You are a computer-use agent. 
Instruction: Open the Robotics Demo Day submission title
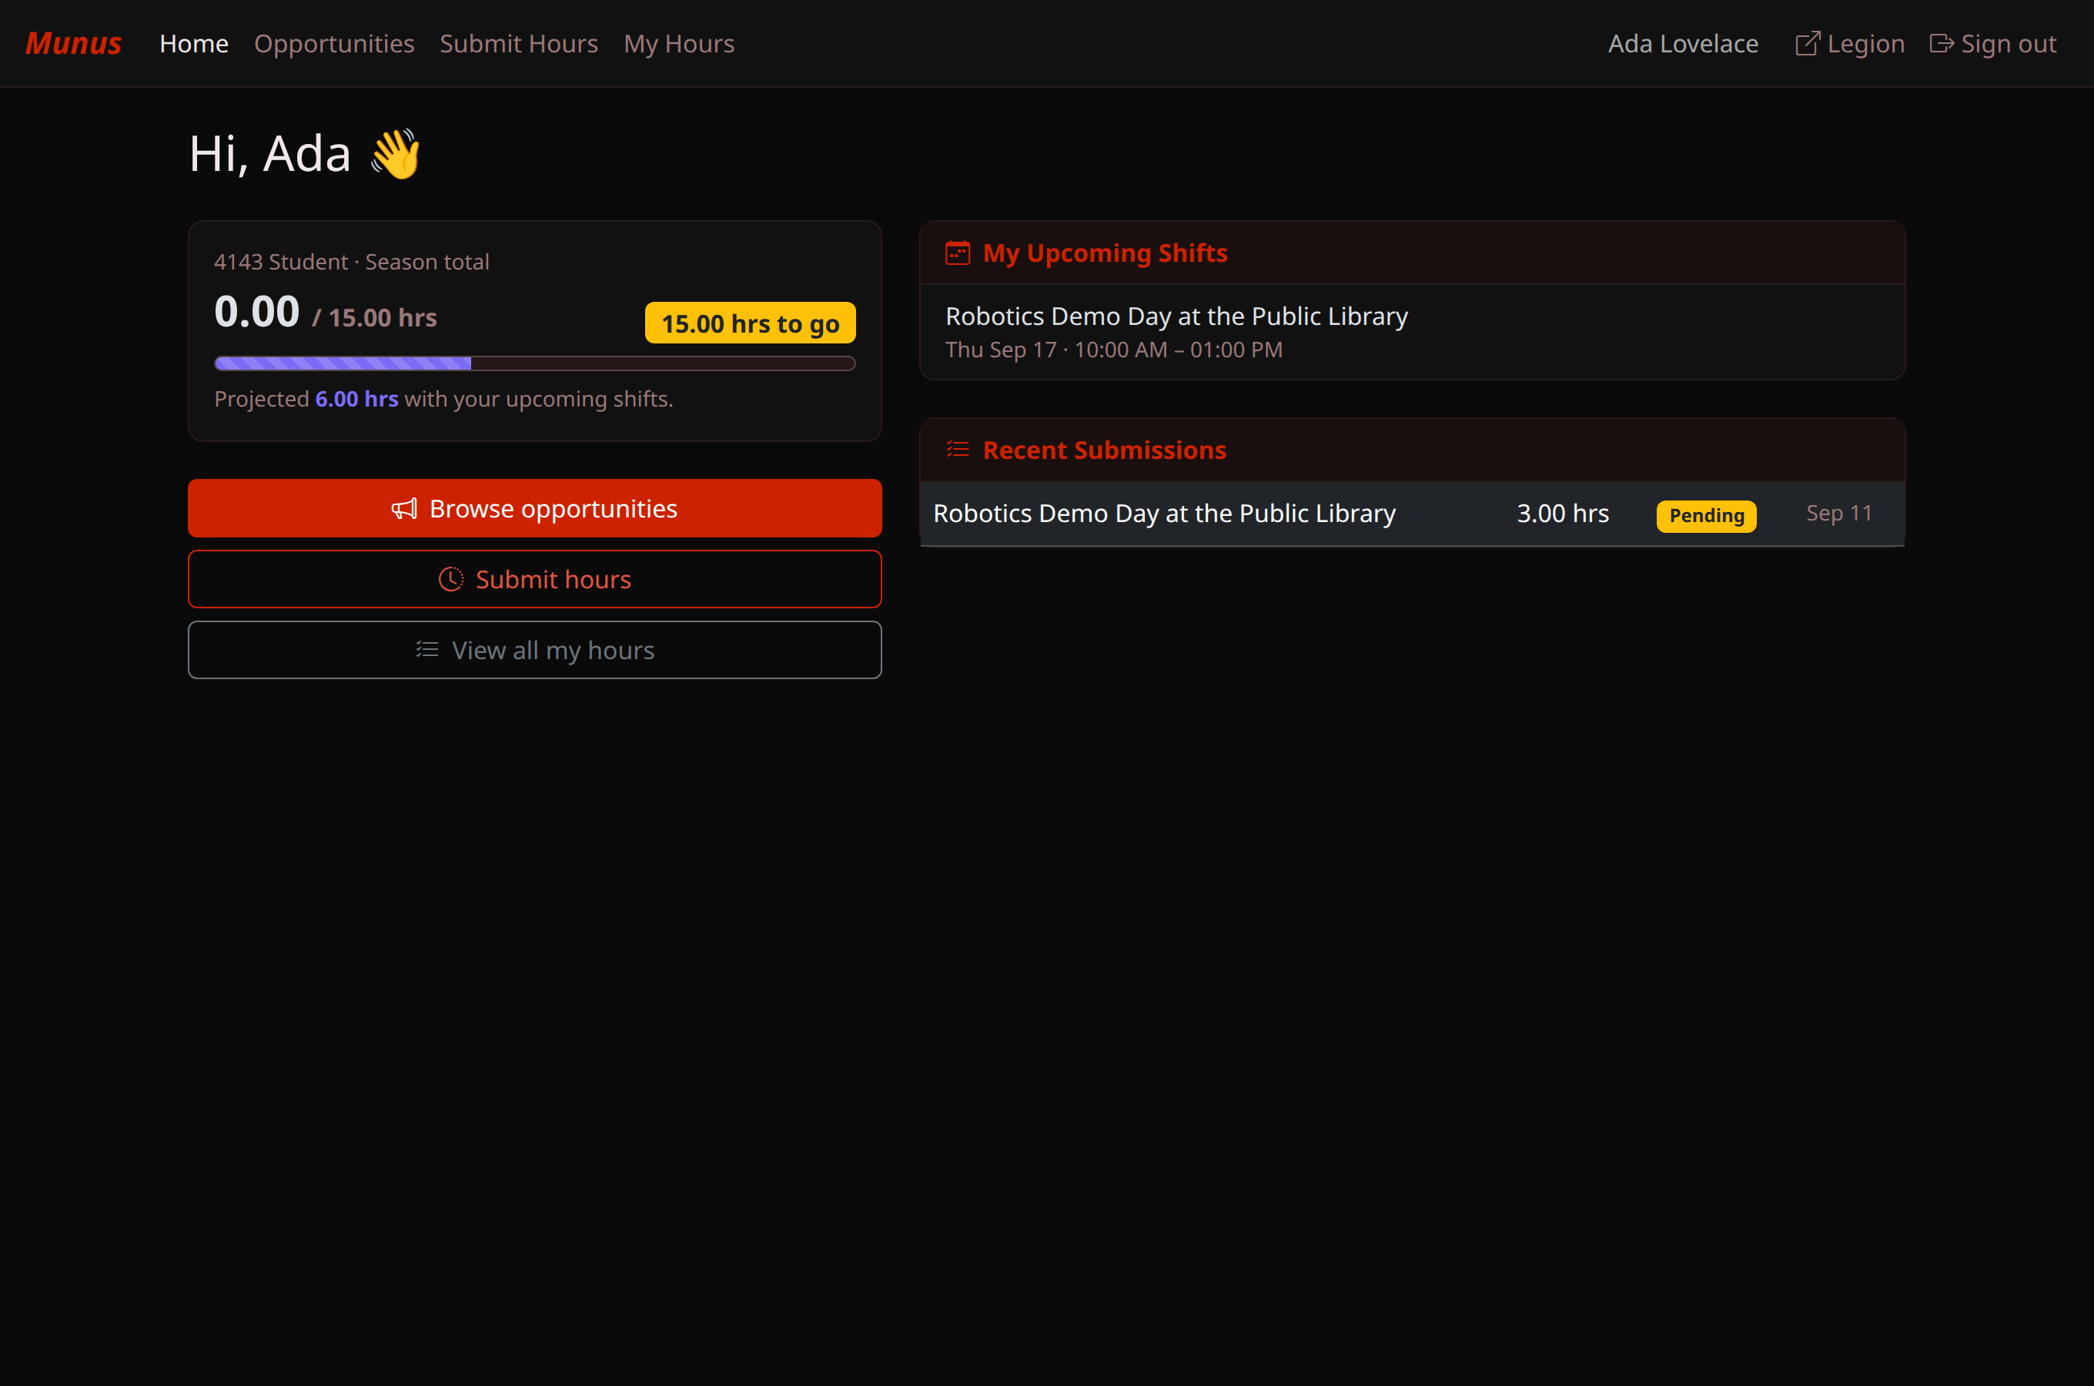[x=1163, y=513]
